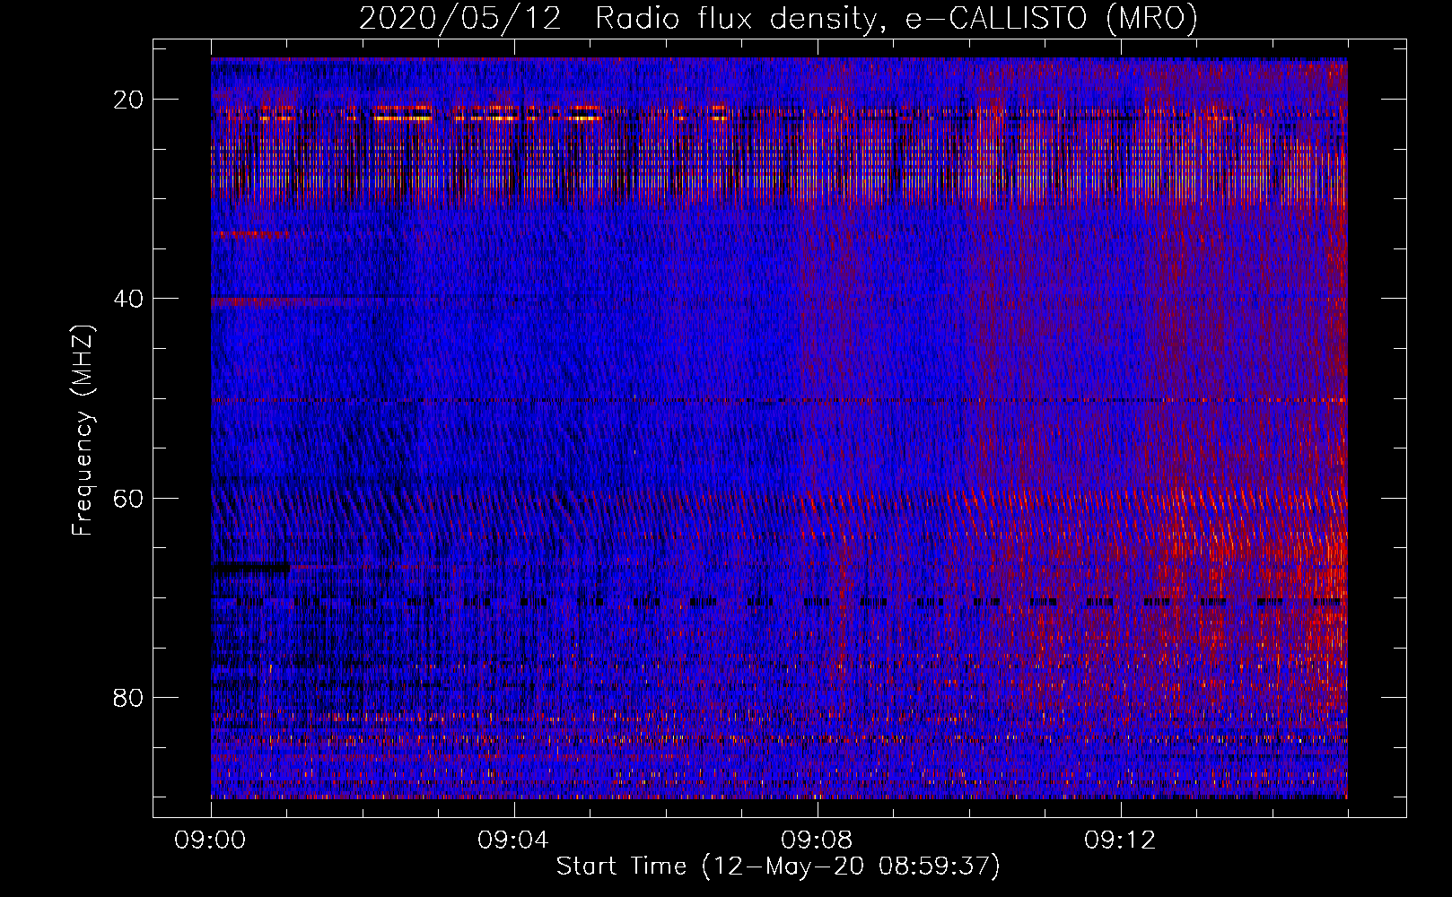Click the 'Frequency (MHZ)' axis label
Viewport: 1452px width, 897px height.
tap(83, 431)
